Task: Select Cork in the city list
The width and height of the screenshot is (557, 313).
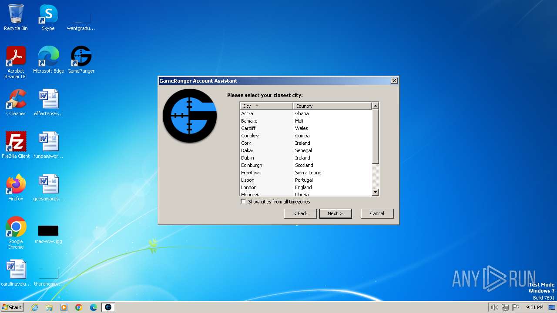Action: pos(246,143)
